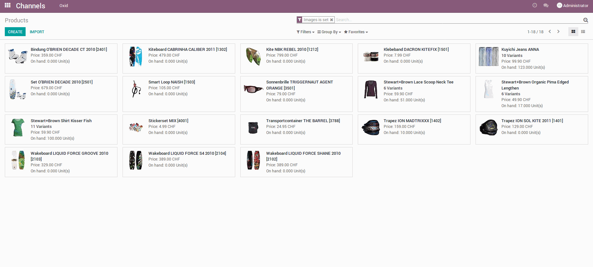
Task: Open Stewart+Brown Lace Scoop Neck Tee
Action: pyautogui.click(x=419, y=82)
